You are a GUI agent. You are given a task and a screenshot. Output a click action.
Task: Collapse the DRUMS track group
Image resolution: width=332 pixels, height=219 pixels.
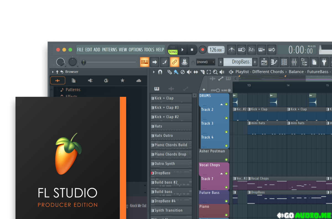(x=221, y=105)
